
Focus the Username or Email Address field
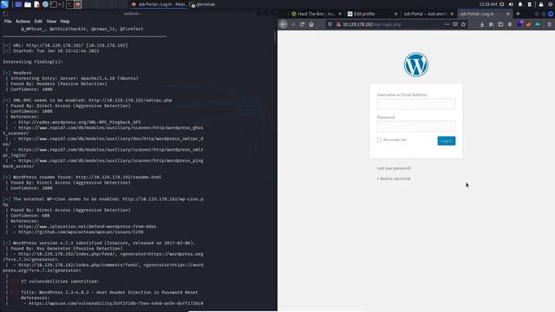416,104
